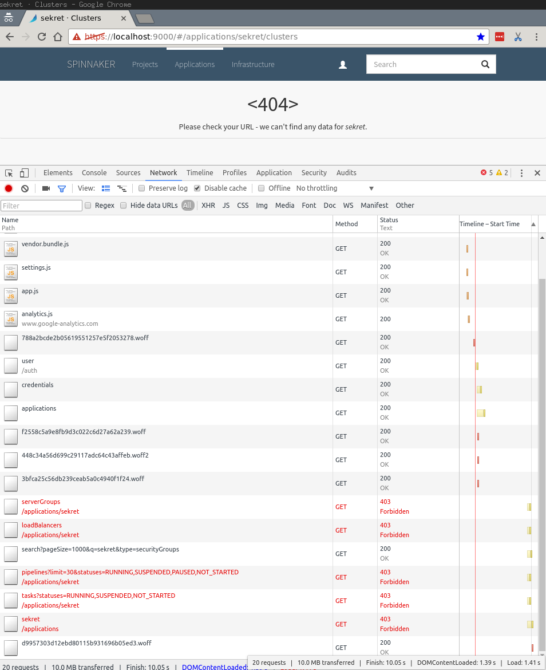Screen dimensions: 546x670
Task: Disable the Disable cache checkbox
Action: tap(197, 188)
